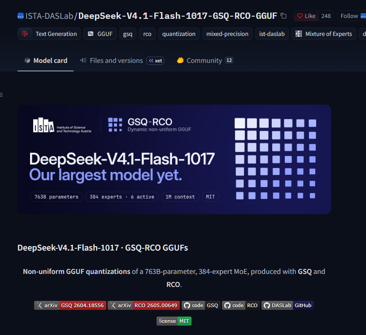Open the Community tab

coord(205,61)
